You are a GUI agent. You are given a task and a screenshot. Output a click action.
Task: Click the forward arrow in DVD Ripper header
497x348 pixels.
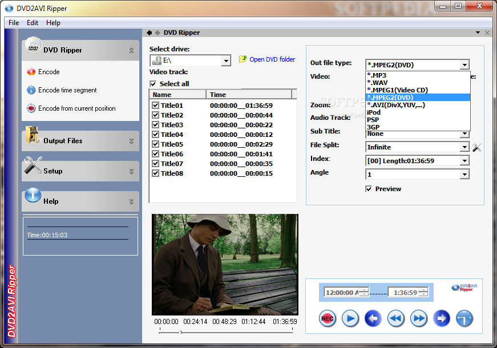point(157,33)
